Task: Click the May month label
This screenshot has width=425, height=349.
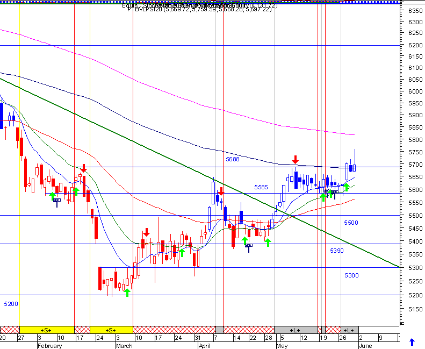Action: pyautogui.click(x=282, y=346)
